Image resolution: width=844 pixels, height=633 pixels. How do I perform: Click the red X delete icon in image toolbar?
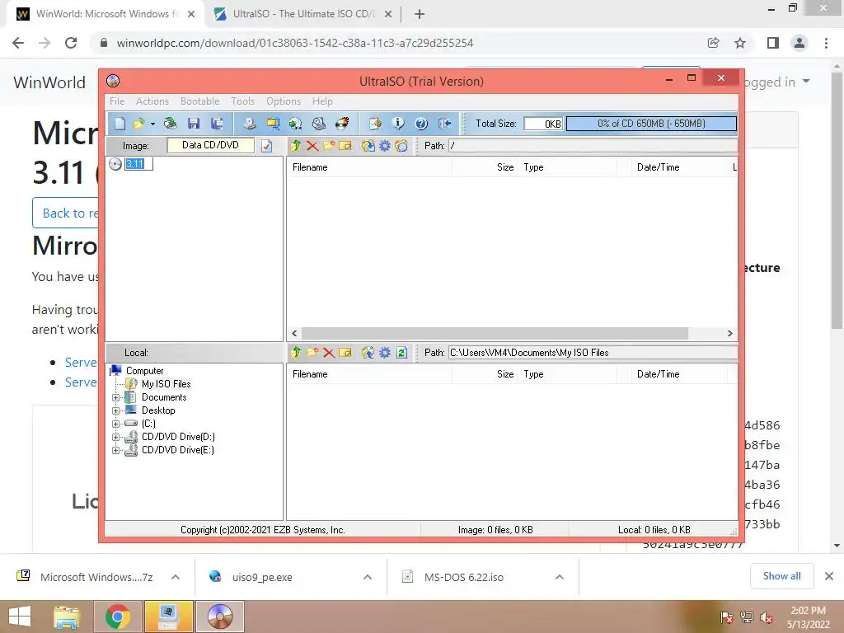(312, 146)
